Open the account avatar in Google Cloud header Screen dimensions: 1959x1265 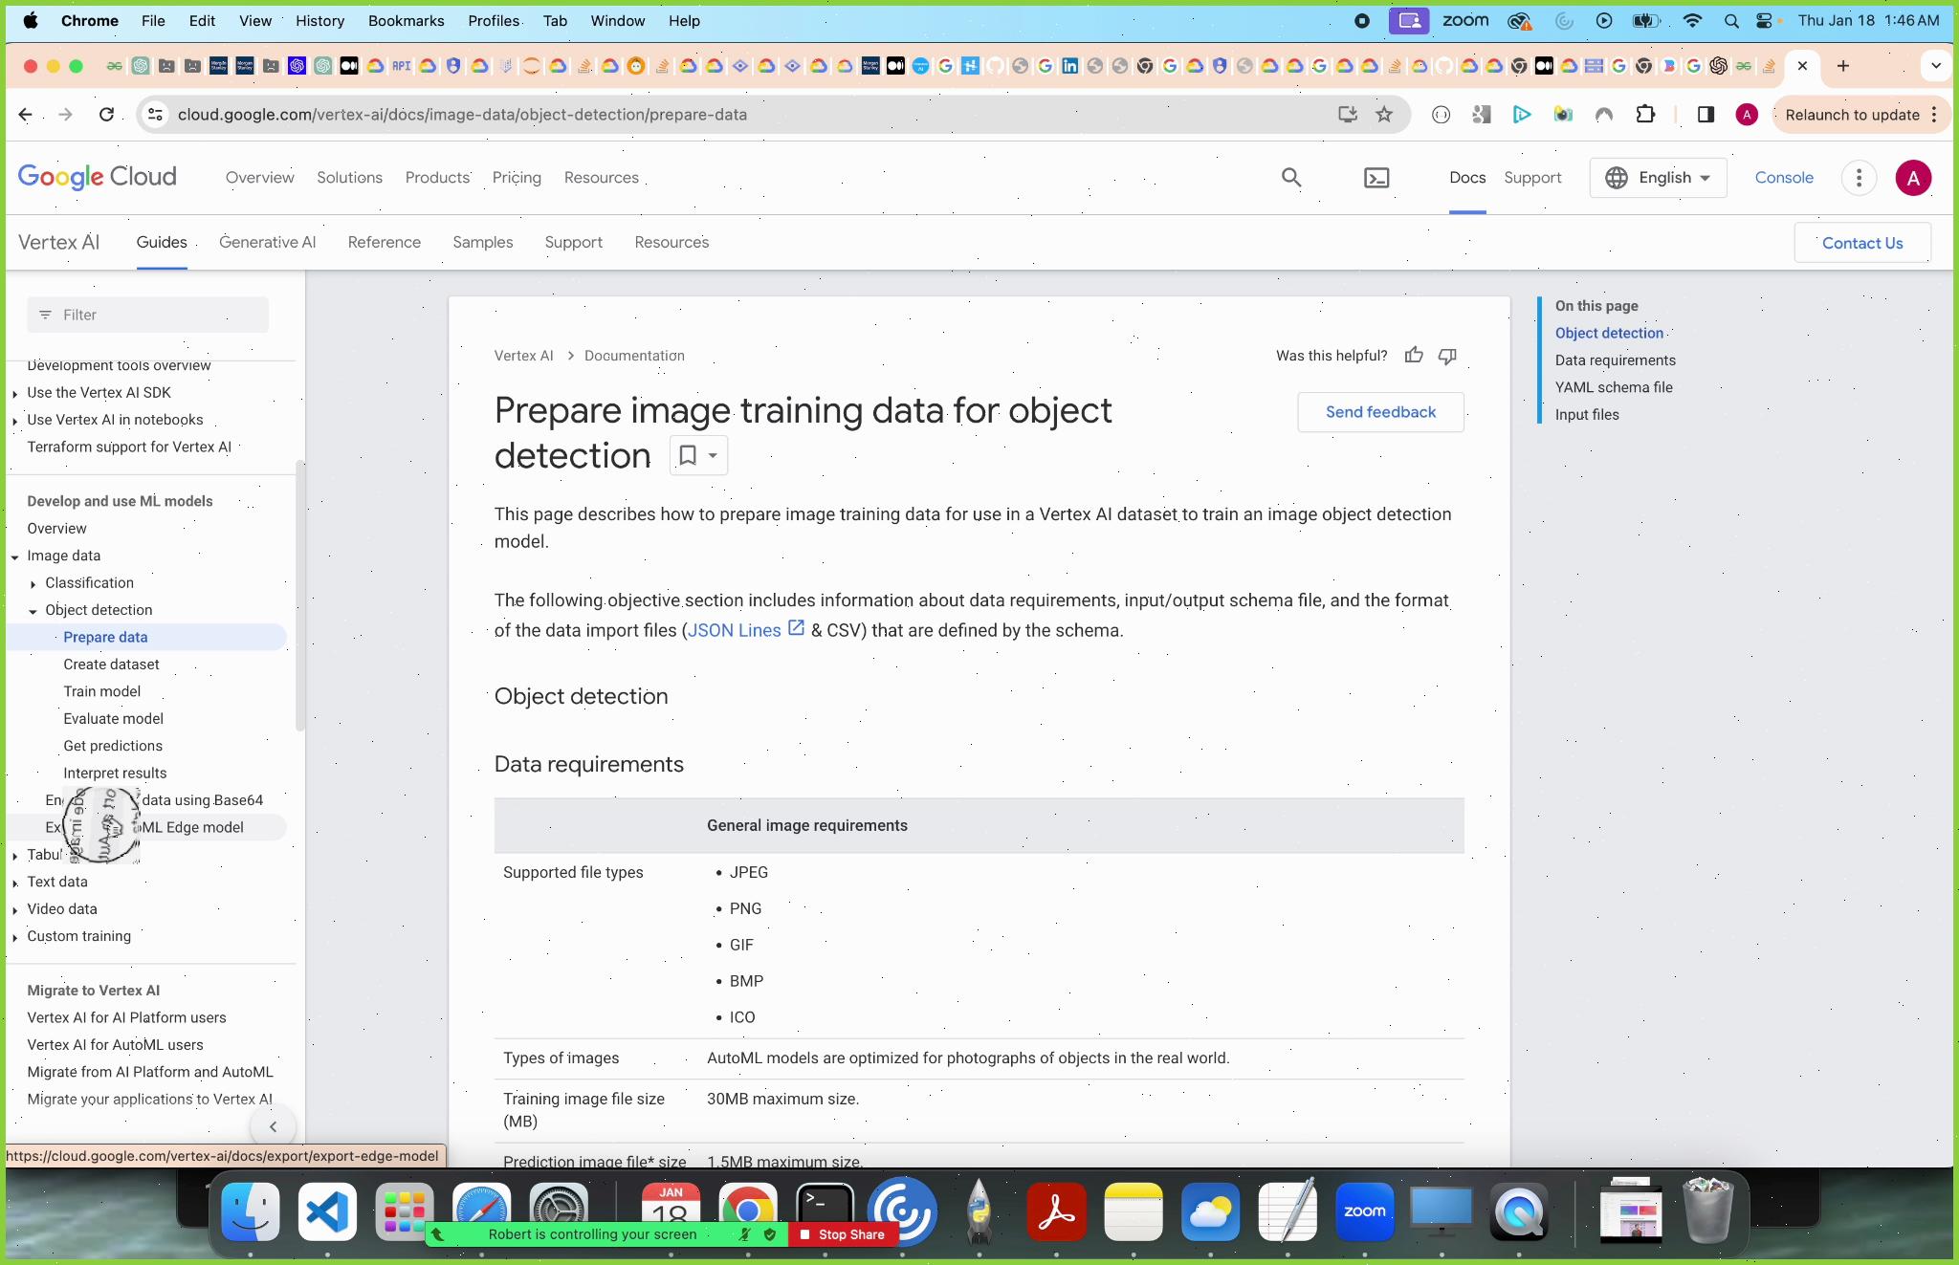1913,178
